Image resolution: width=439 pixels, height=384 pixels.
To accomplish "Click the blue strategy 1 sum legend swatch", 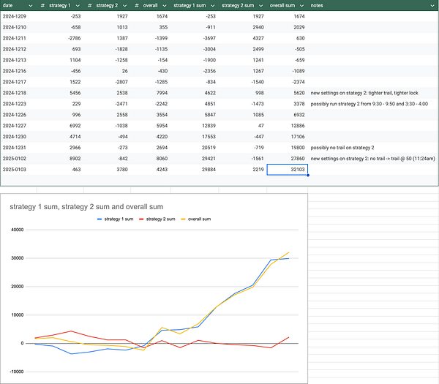I will coord(100,219).
